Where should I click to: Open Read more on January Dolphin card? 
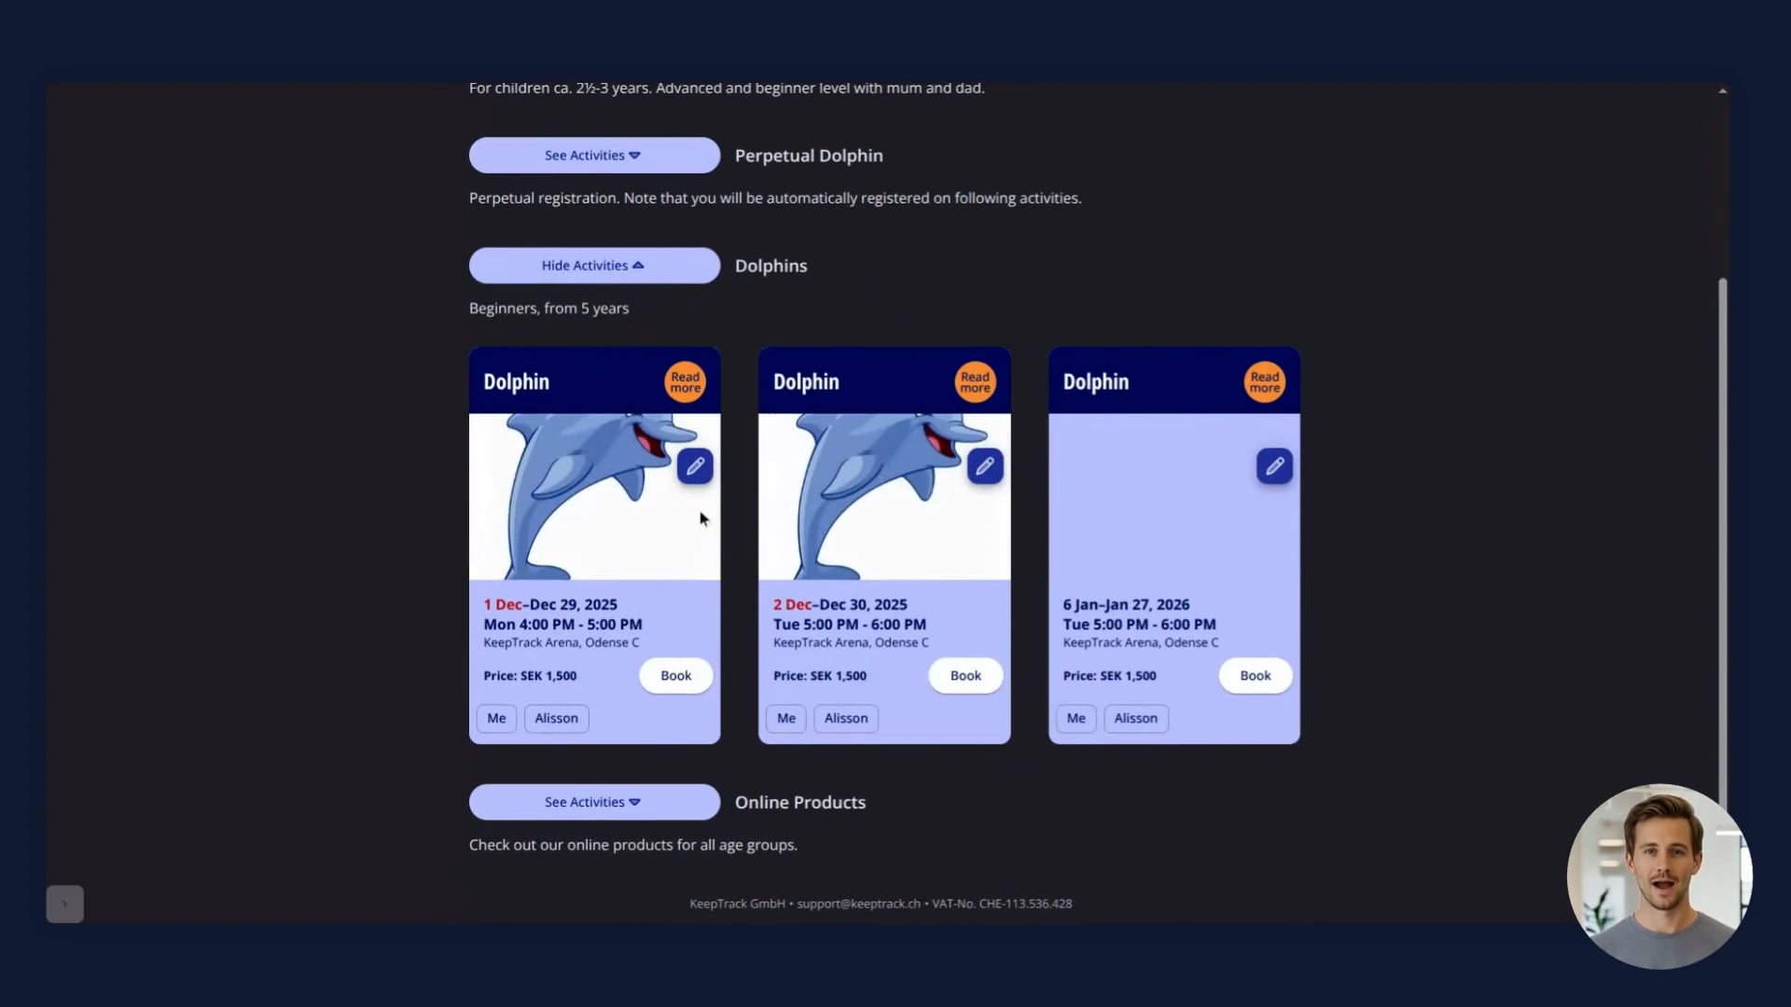tap(1265, 382)
